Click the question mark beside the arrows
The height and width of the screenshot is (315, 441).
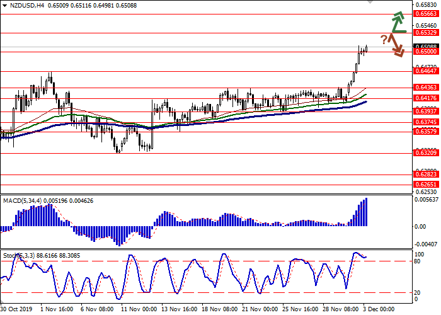point(383,39)
